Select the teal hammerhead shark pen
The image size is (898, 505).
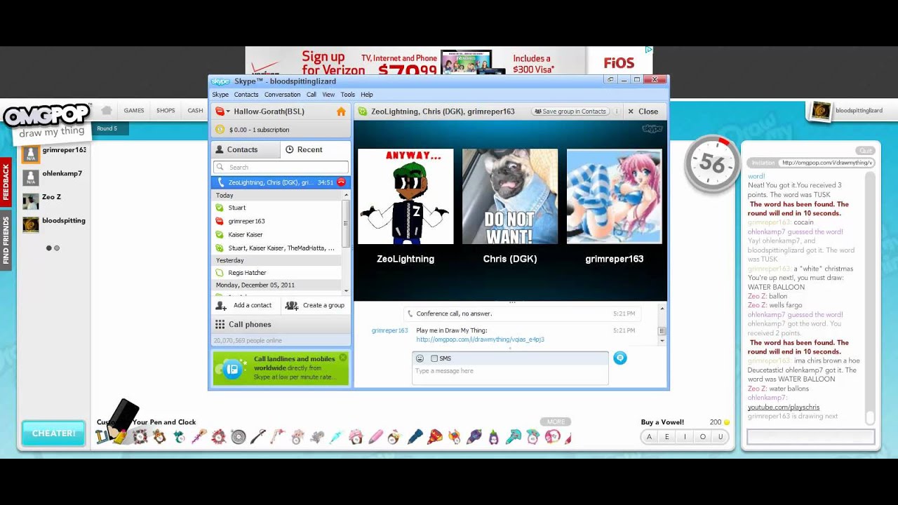tap(514, 437)
